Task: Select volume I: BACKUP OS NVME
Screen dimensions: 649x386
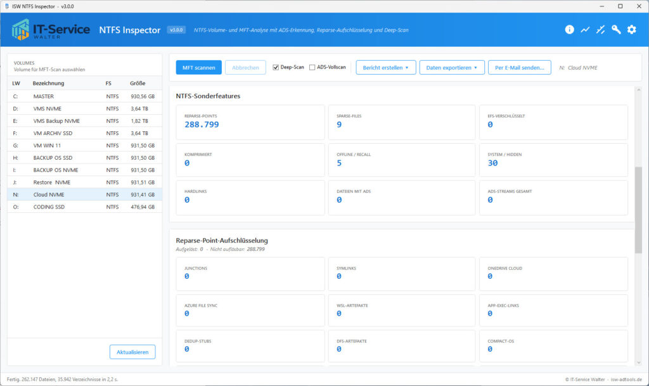Action: pos(84,170)
